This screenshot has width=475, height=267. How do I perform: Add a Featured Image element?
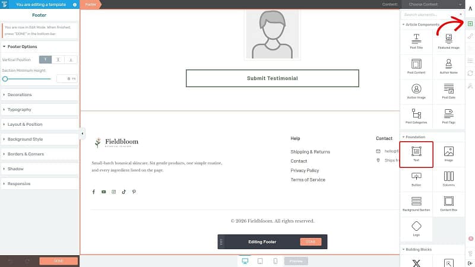[x=449, y=42]
